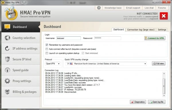The image size is (172, 110).
Task: Click the HMA title bar app icon
Action: [3, 3]
